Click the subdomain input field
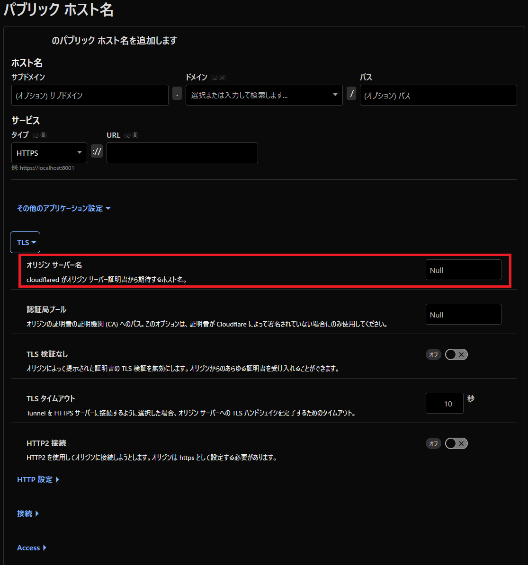 tap(90, 95)
